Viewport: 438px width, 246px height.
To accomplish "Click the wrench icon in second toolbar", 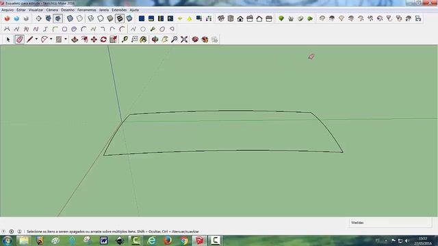I will pos(153,29).
